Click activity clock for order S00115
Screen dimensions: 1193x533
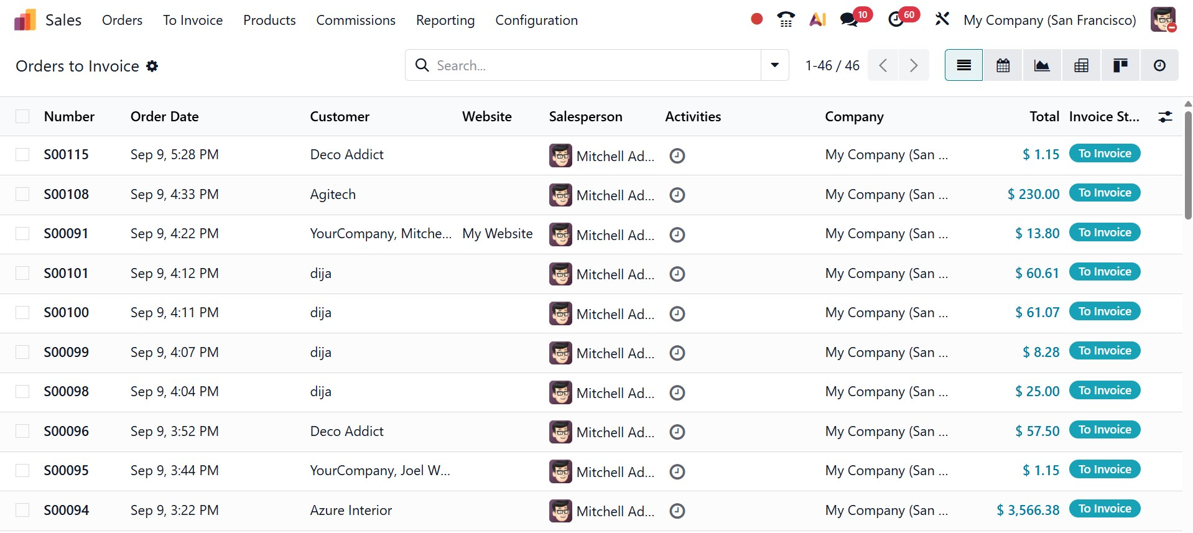[677, 155]
